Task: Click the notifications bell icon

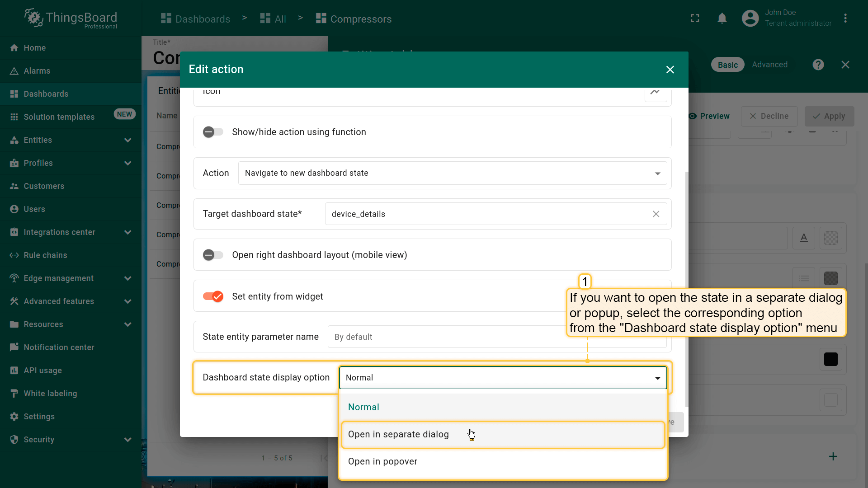Action: 722,19
